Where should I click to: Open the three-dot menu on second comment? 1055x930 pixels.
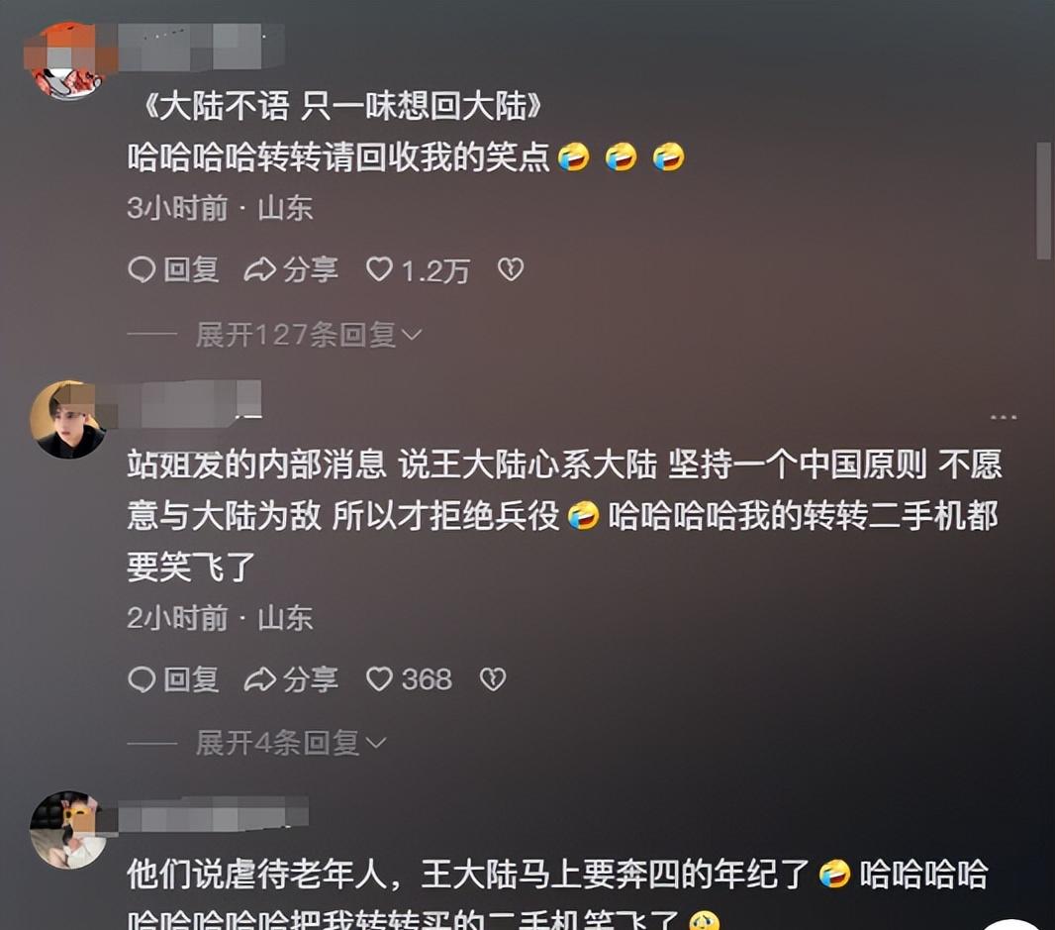[x=1004, y=418]
